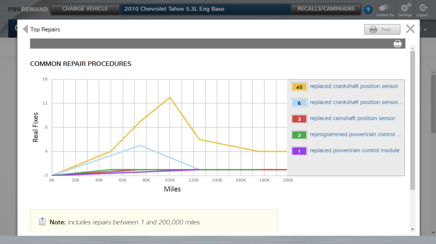Click the blue help question mark icon
The image size is (436, 244).
(368, 10)
